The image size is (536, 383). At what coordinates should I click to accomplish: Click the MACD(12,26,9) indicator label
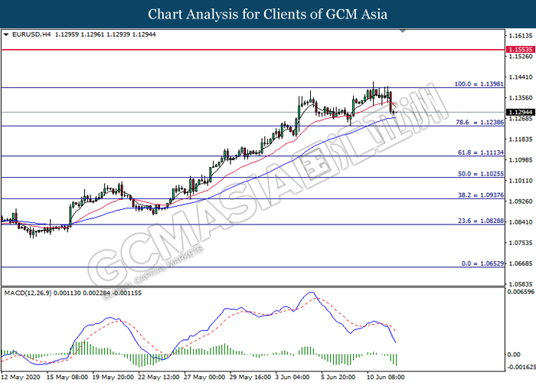click(28, 293)
